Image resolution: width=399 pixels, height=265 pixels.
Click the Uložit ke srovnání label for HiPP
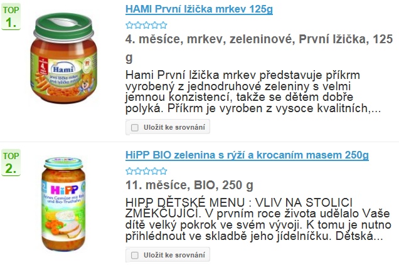(174, 255)
